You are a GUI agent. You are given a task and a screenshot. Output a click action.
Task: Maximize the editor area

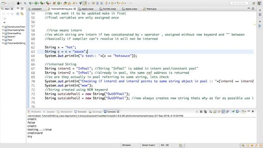(x=253, y=9)
